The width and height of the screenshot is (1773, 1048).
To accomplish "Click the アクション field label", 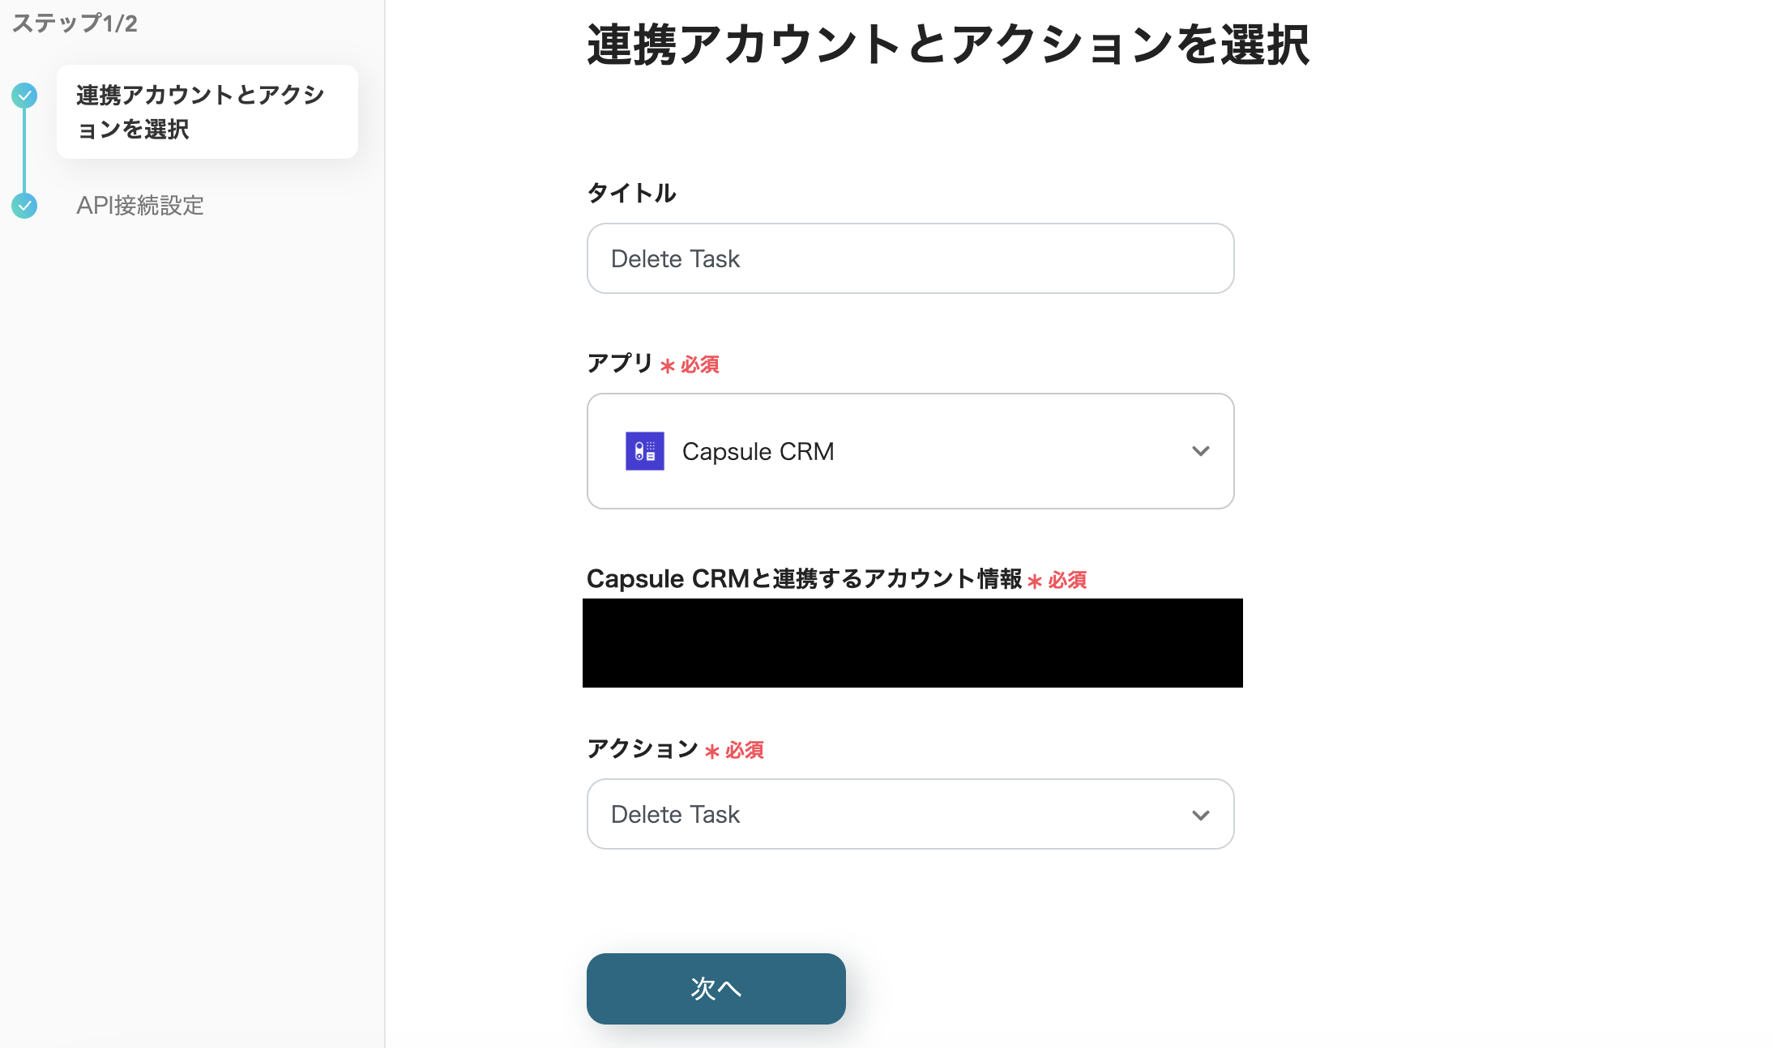I will [642, 748].
